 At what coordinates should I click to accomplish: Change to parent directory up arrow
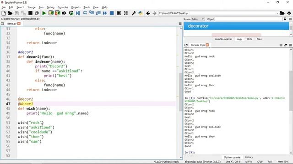(x=289, y=13)
